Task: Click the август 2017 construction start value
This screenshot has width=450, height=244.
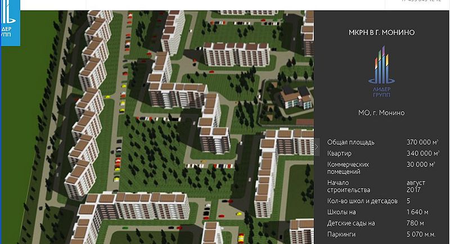Action: [416, 187]
